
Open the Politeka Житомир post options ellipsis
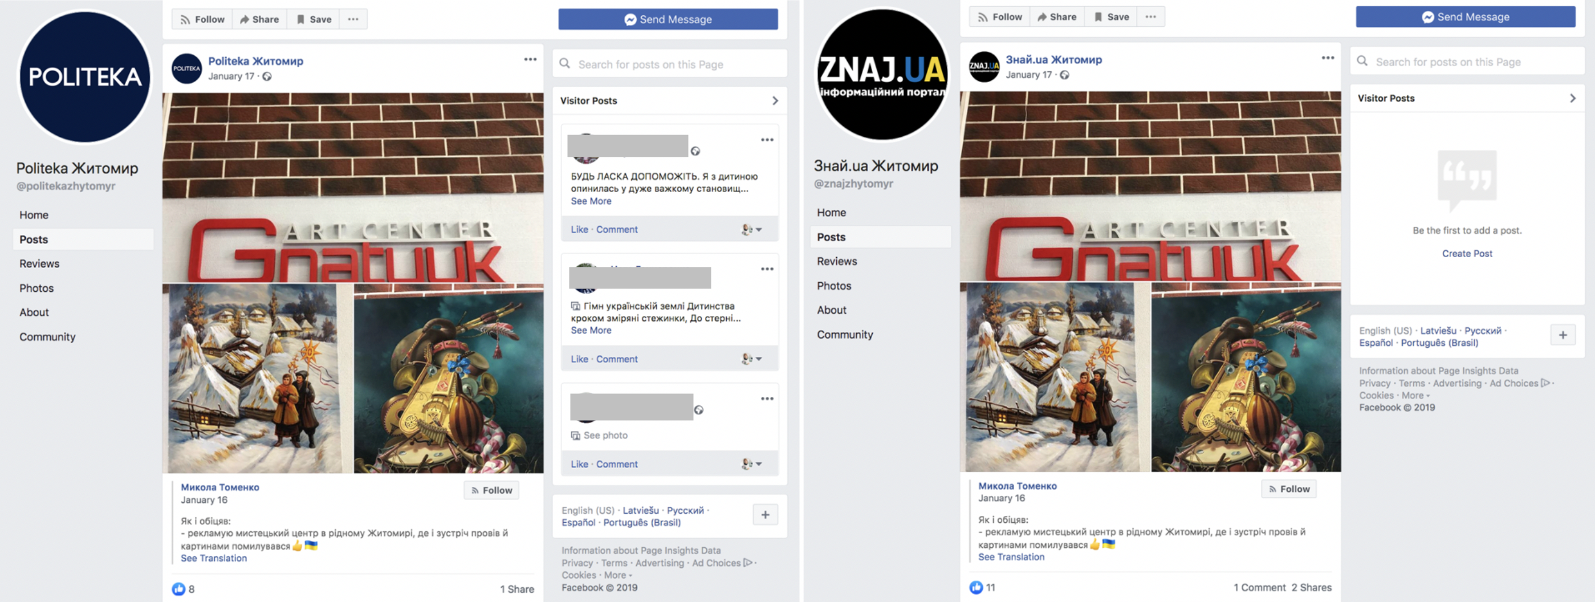[x=530, y=59]
